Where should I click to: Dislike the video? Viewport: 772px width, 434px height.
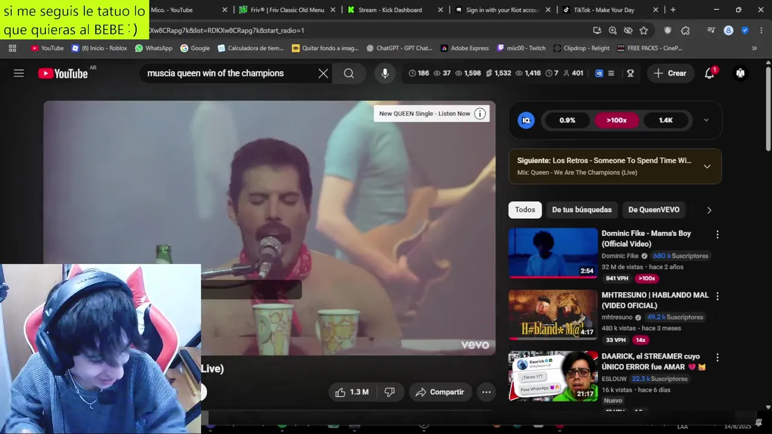pyautogui.click(x=390, y=392)
